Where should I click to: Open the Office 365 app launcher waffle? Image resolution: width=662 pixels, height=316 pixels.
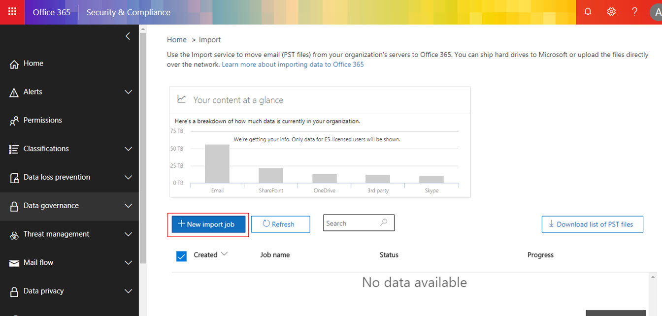[12, 12]
